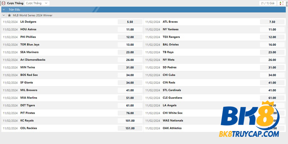Star the MLB World Series 2024 Winner
The height and width of the screenshot is (144, 288).
point(9,15)
